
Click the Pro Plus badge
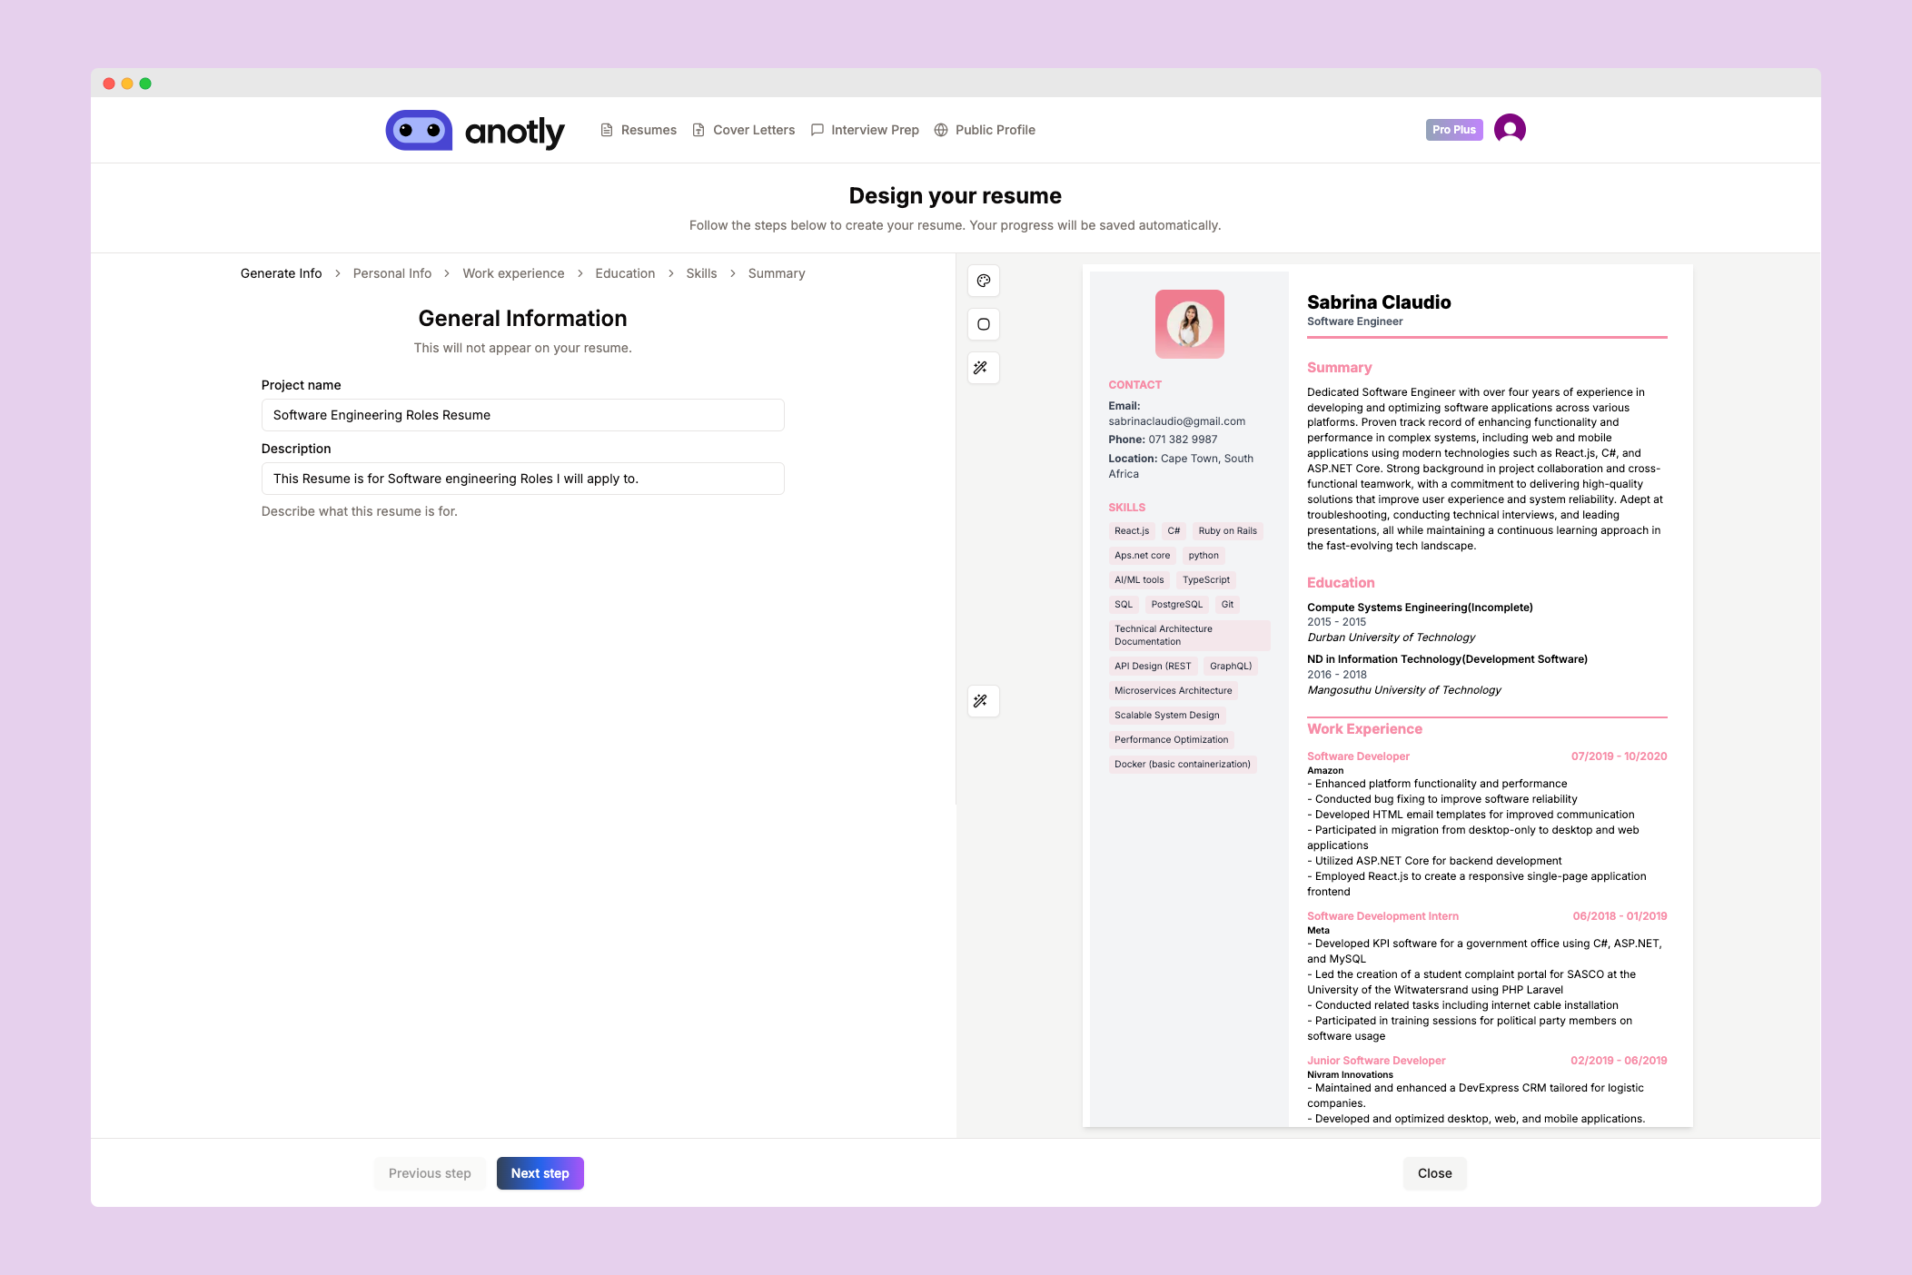pyautogui.click(x=1453, y=130)
